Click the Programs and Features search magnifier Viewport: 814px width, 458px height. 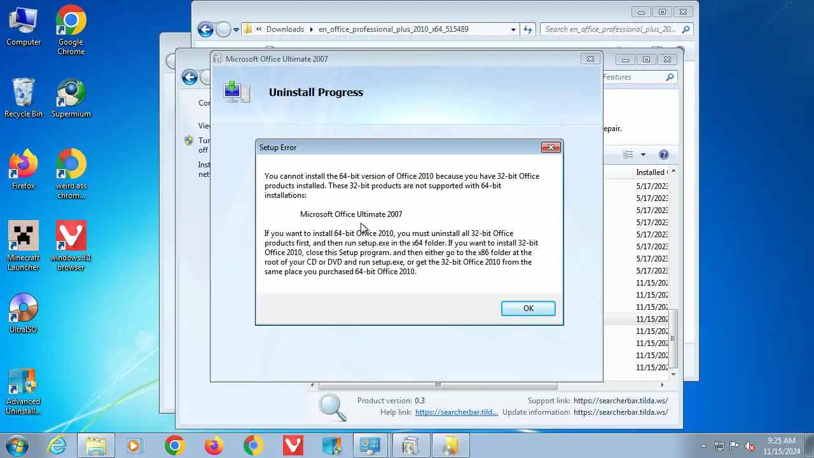tap(670, 77)
